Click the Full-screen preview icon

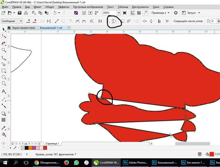pos(124,13)
